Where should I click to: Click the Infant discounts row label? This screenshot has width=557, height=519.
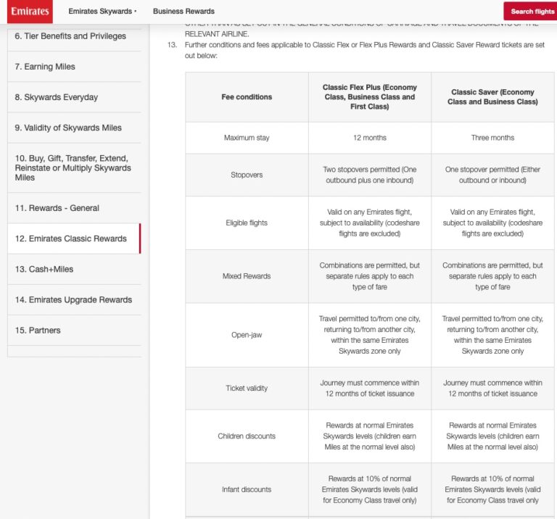point(247,489)
